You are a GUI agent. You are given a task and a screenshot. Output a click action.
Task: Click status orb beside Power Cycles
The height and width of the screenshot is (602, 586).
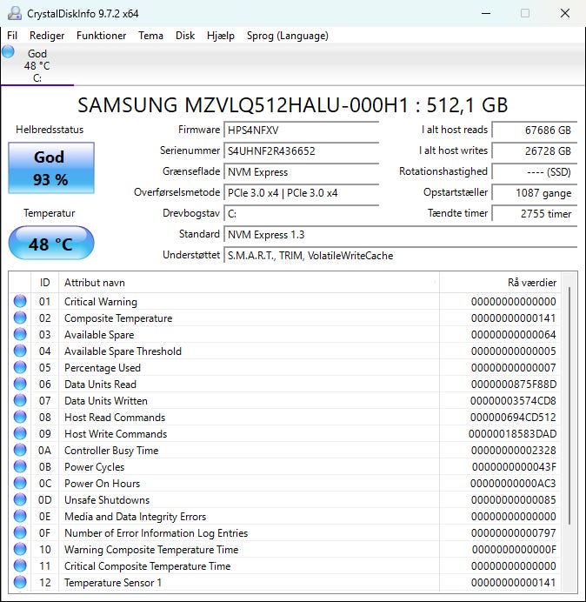coord(20,467)
